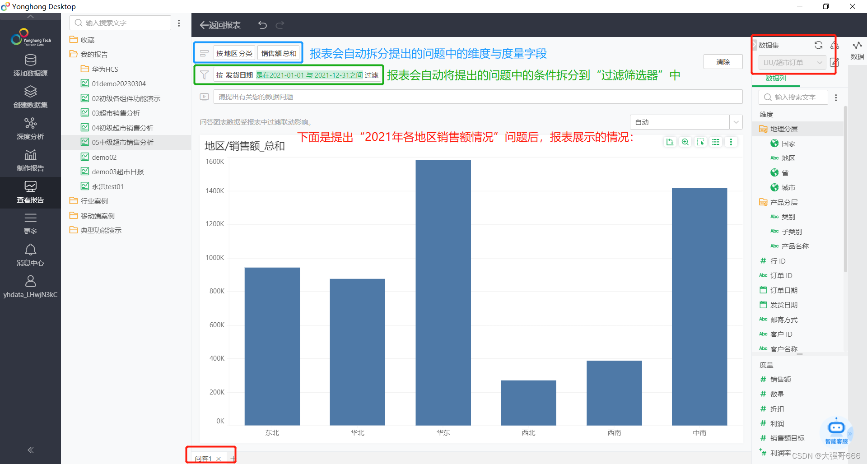
Task: Click 返回报表 to go back
Action: [x=220, y=25]
